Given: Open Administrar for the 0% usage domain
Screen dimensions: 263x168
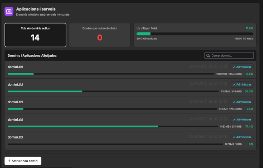Looking at the screenshot, I should click(x=242, y=137).
